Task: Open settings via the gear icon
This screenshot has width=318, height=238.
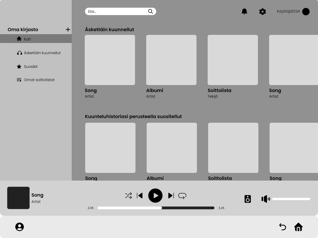Action: coord(262,11)
